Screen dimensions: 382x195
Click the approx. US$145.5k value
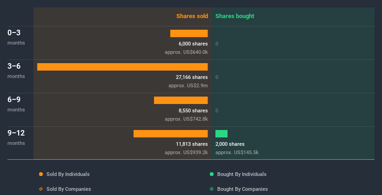(237, 152)
